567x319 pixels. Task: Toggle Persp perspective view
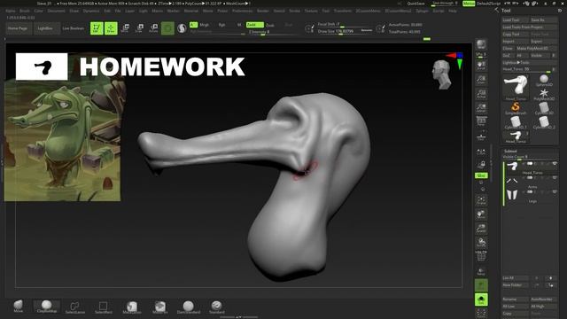tap(481, 121)
